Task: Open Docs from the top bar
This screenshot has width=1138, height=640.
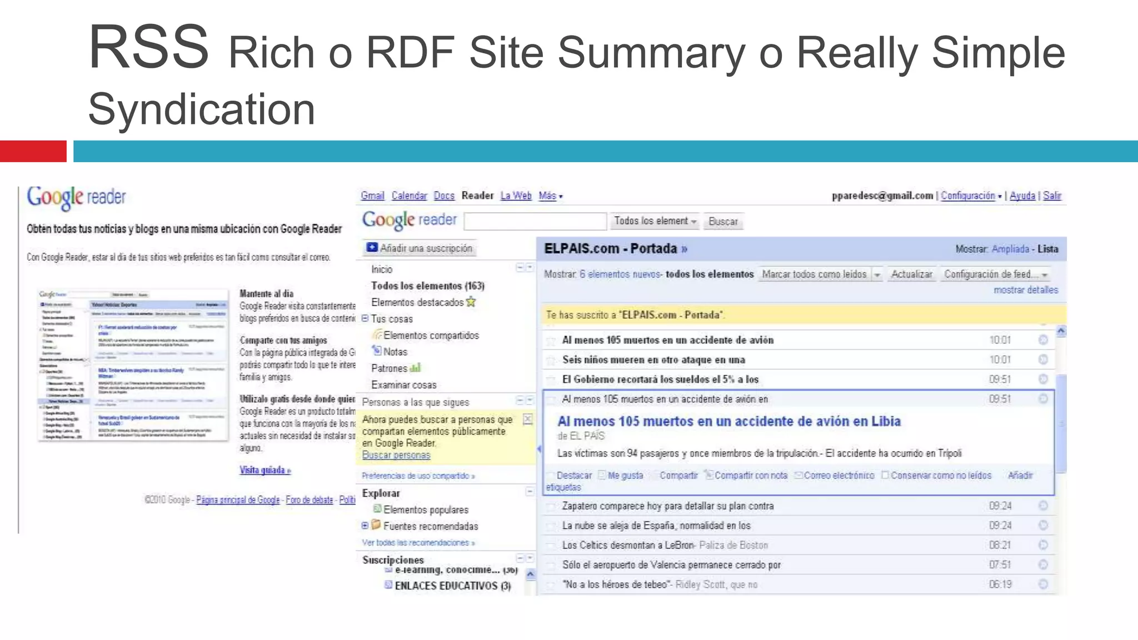Action: [x=444, y=196]
